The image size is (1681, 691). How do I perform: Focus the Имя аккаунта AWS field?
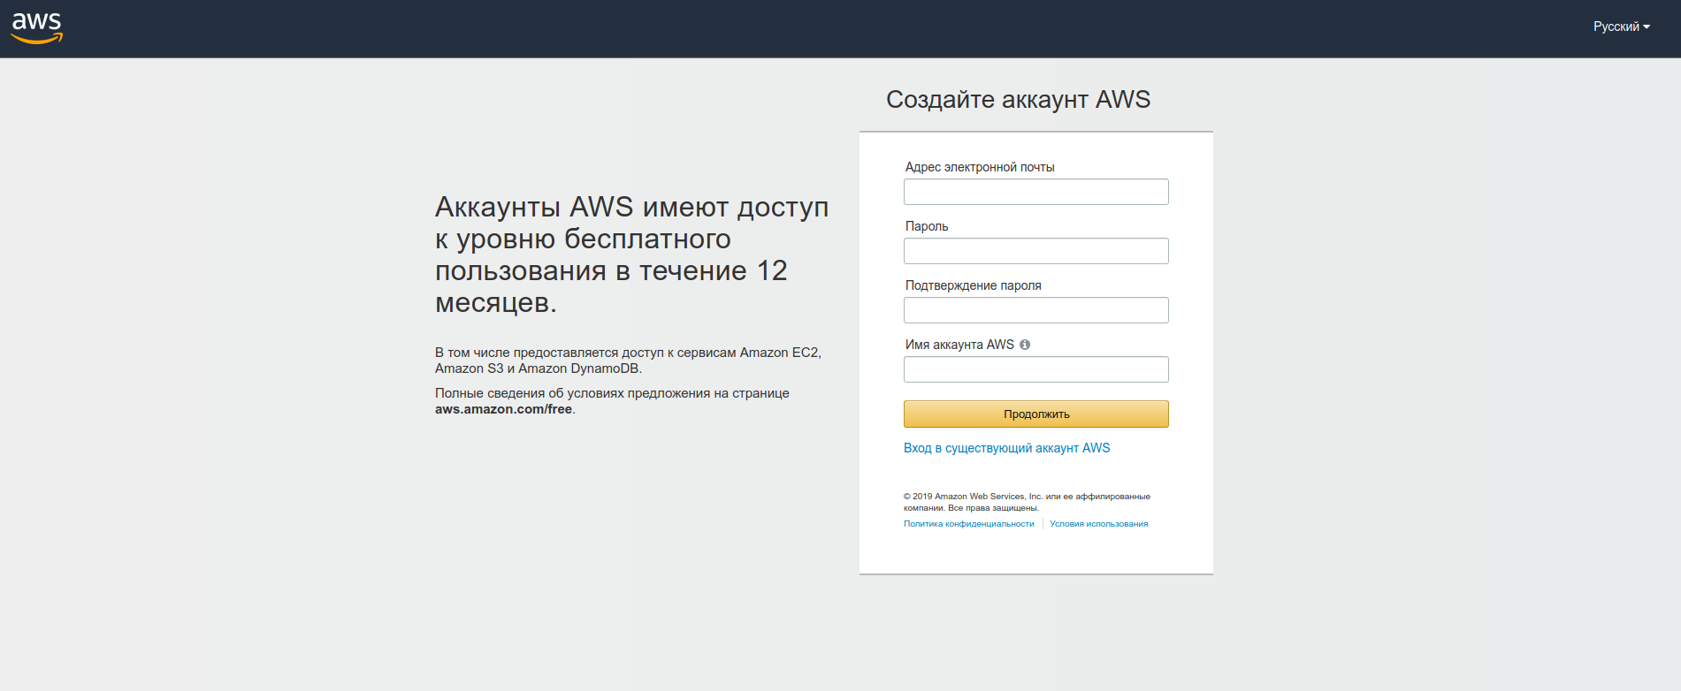point(1035,369)
